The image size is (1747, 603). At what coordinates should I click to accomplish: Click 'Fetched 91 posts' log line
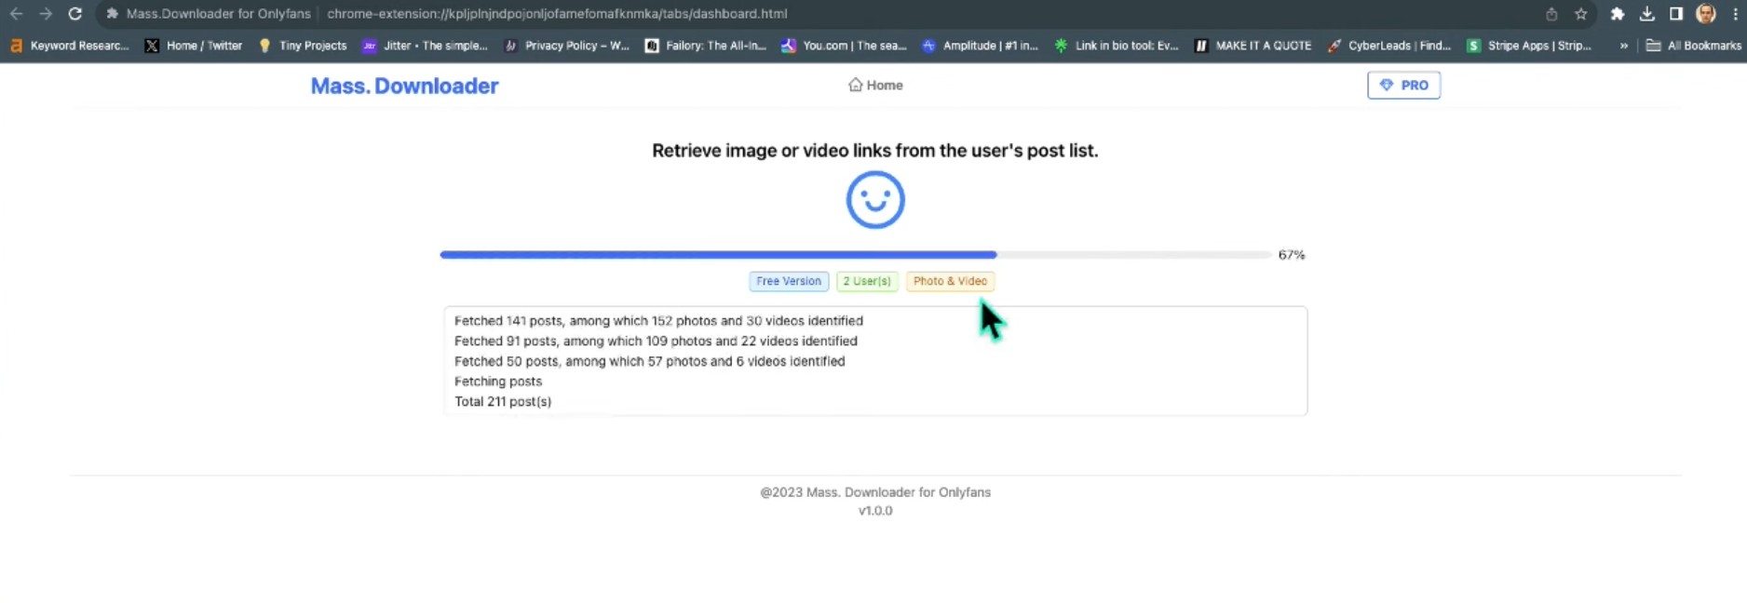pos(656,342)
